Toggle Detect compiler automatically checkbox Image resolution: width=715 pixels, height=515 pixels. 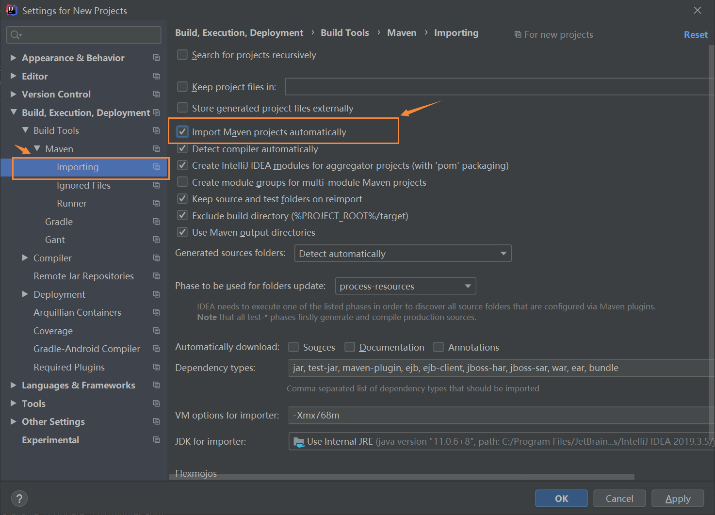[182, 148]
